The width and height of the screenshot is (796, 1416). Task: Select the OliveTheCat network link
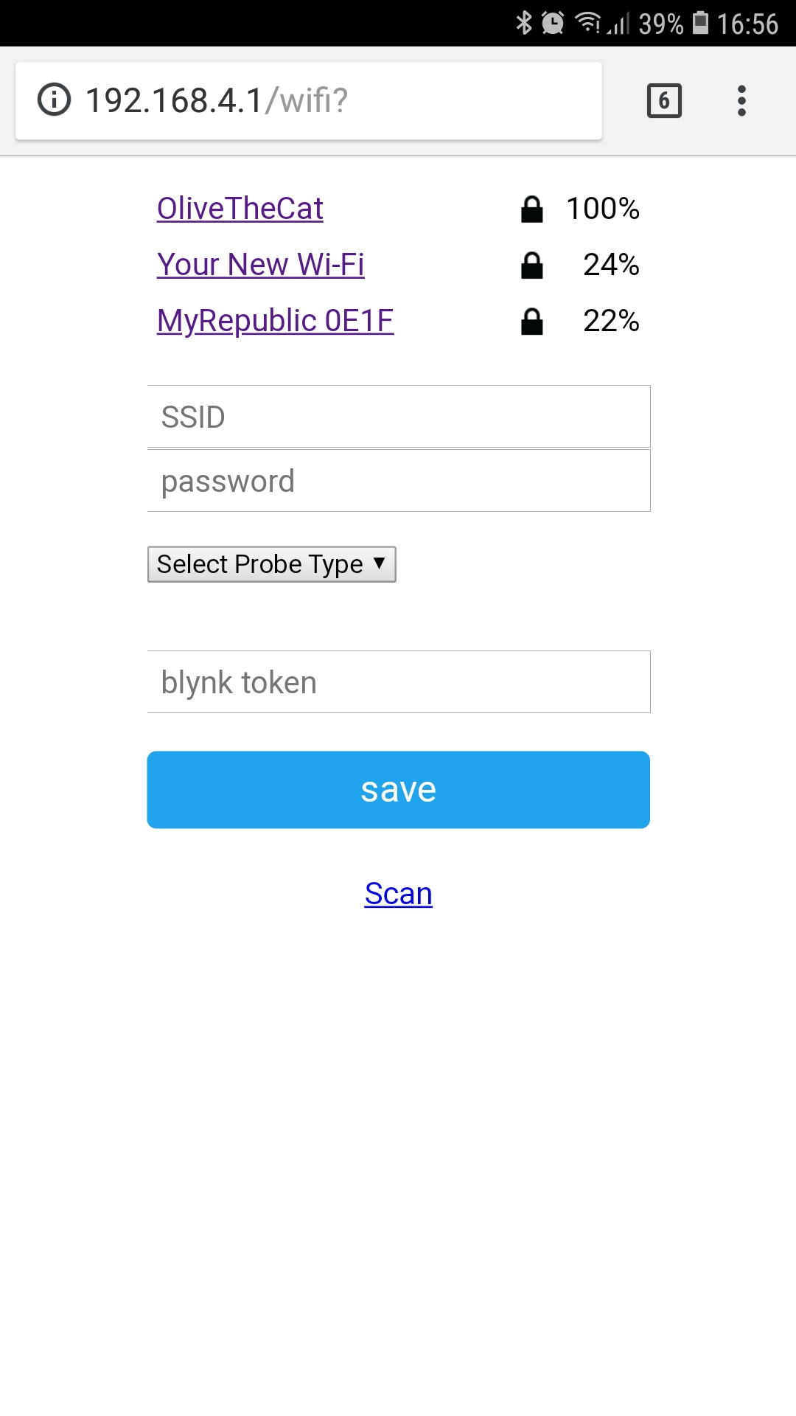click(x=240, y=209)
